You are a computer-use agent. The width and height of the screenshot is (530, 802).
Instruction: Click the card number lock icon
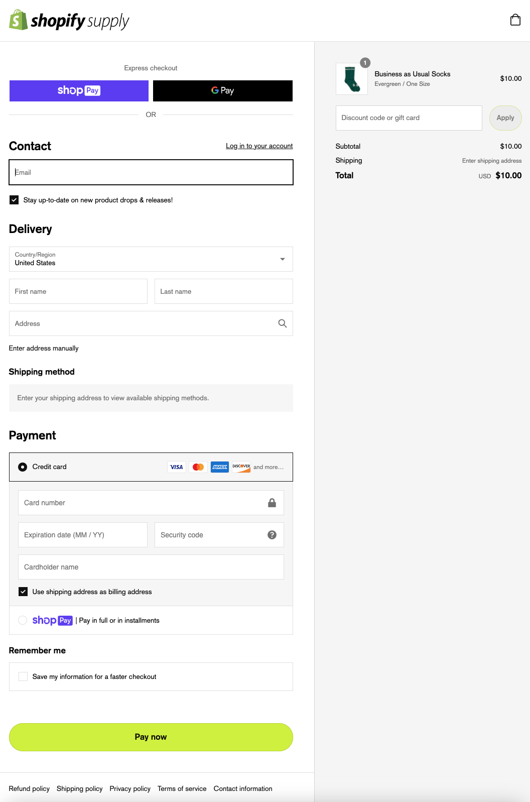click(x=272, y=503)
